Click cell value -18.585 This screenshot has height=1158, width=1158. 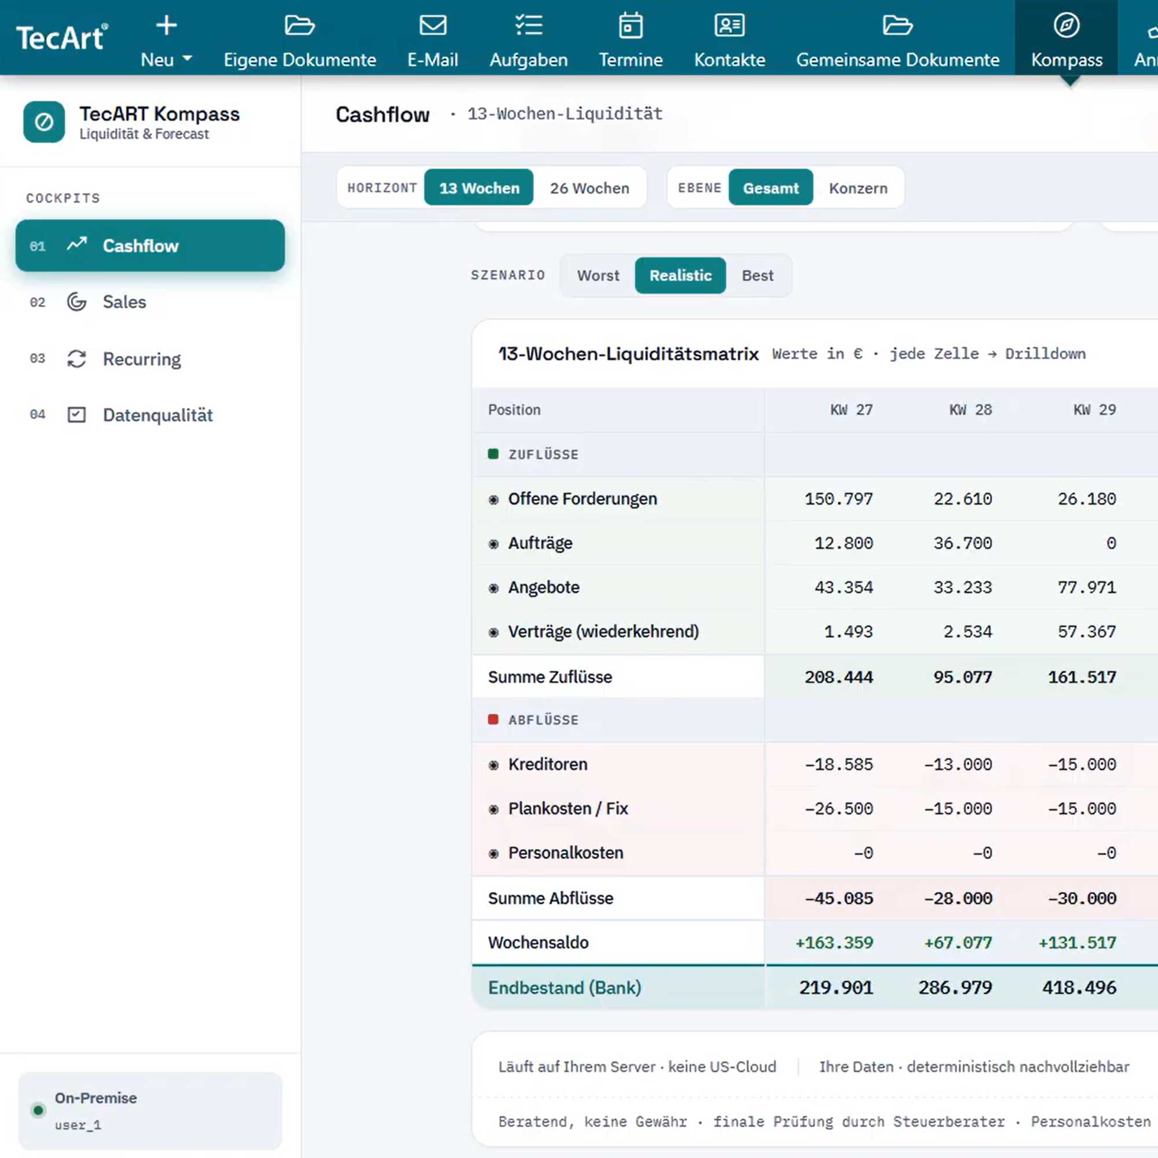838,764
